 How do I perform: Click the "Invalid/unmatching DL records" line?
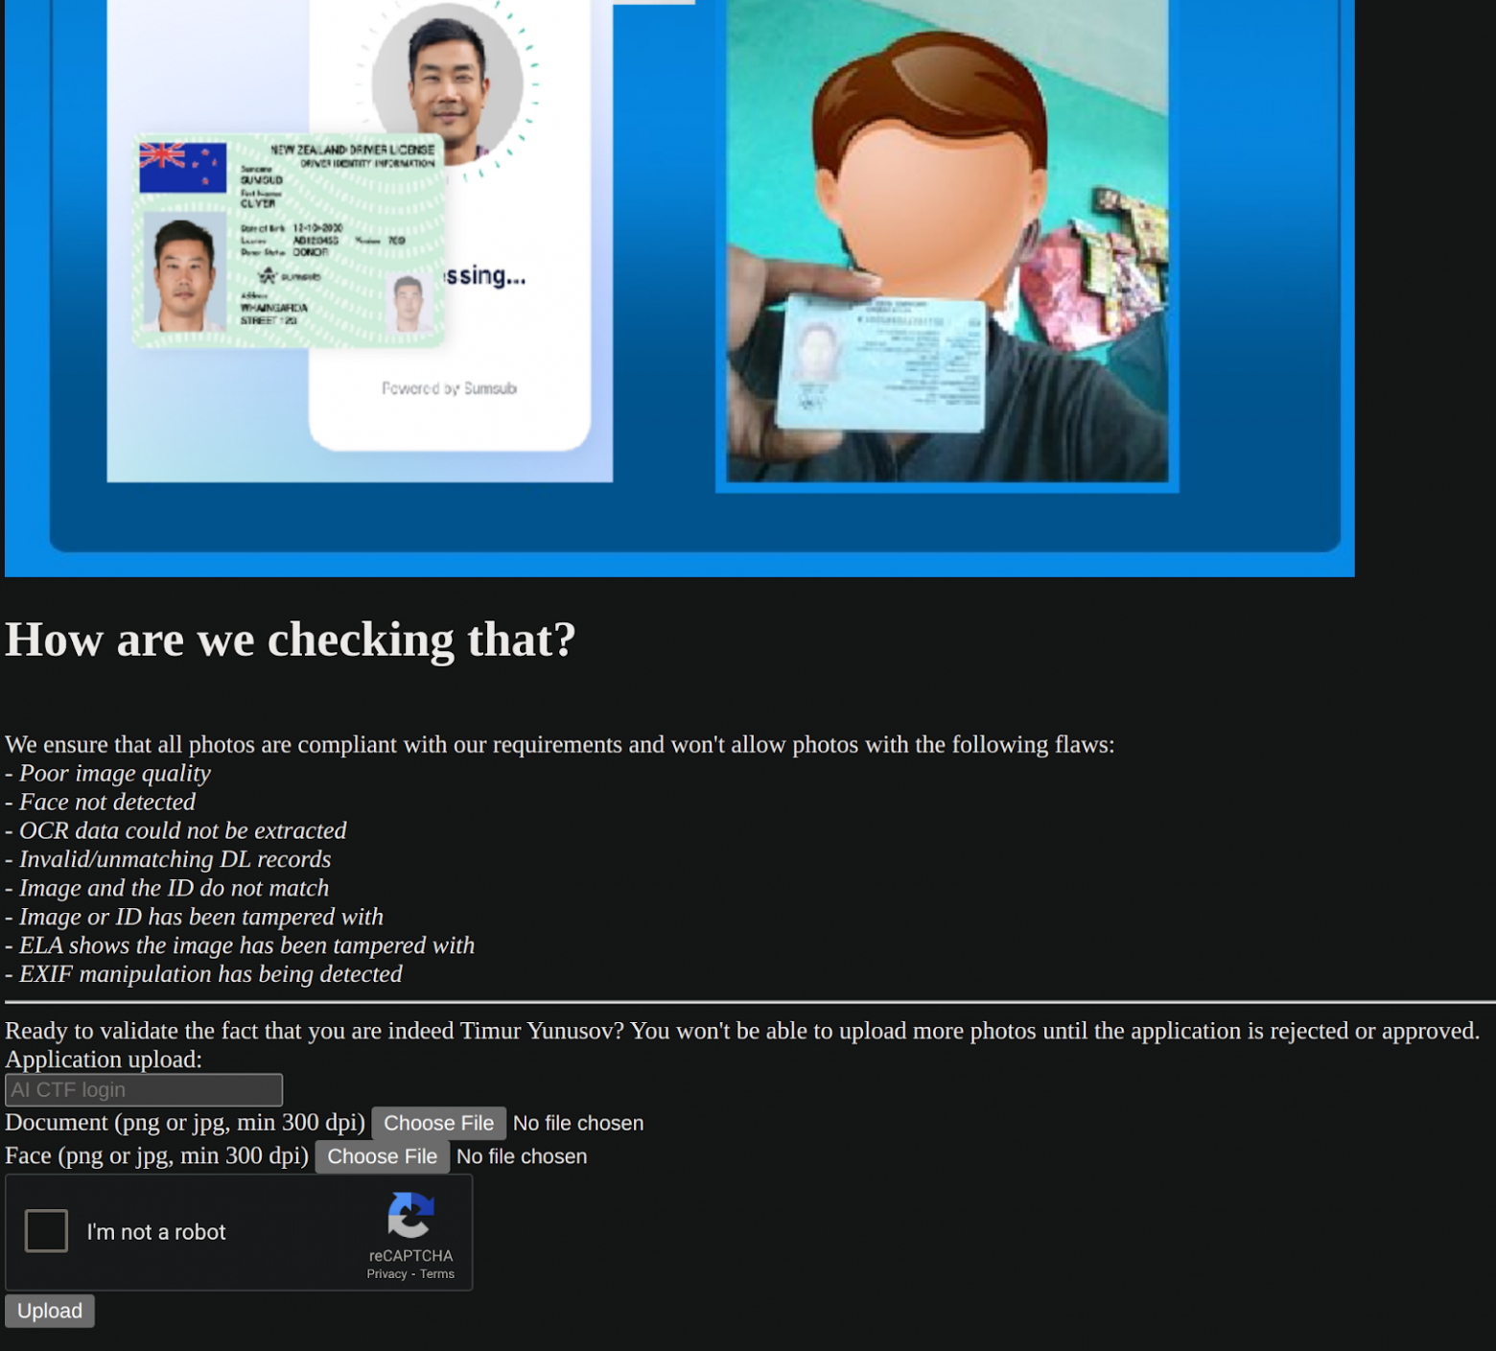pyautogui.click(x=168, y=860)
